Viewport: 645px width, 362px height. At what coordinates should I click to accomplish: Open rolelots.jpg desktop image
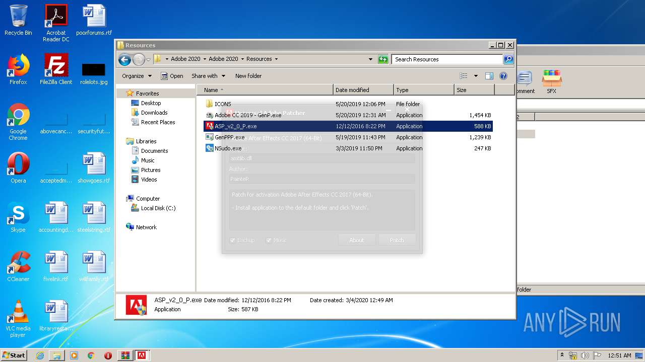click(94, 73)
